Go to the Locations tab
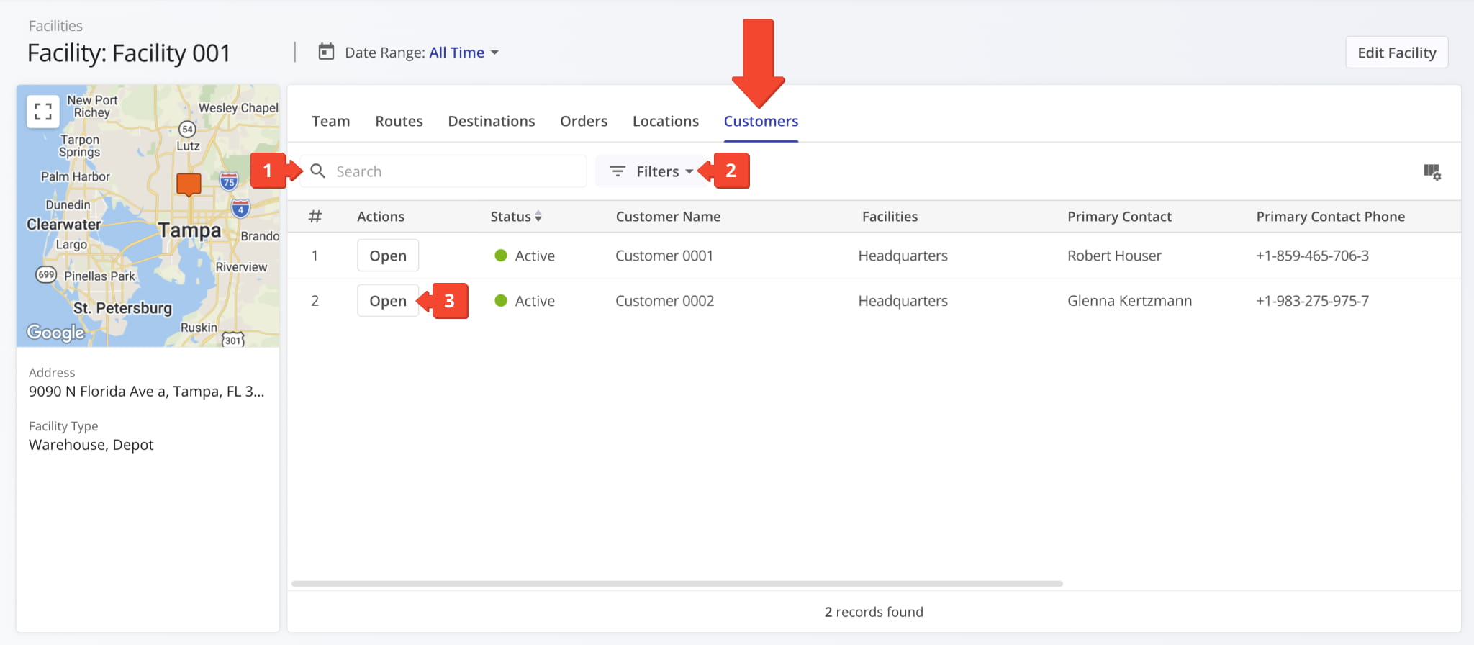Image resolution: width=1474 pixels, height=645 pixels. tap(665, 121)
